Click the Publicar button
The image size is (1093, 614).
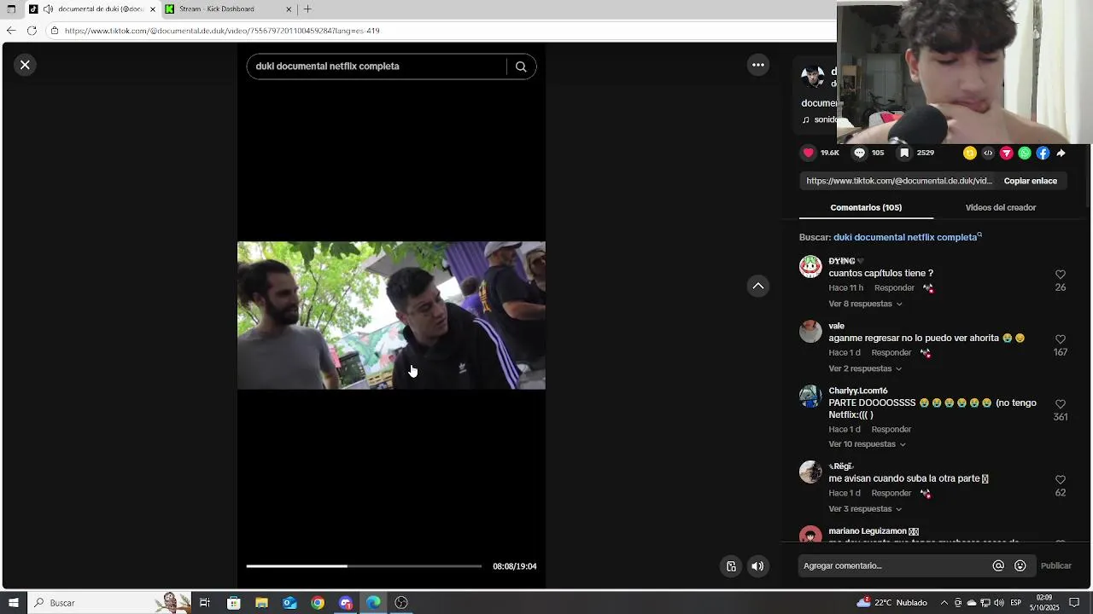tap(1055, 565)
